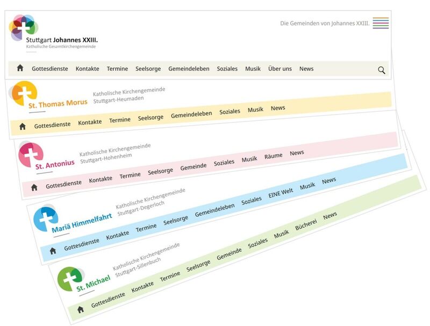Click home icon in green St. Michael bar

point(81,309)
